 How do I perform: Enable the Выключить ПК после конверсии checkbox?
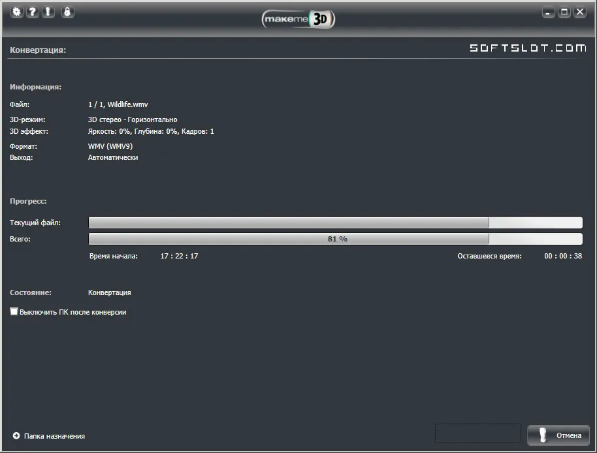[14, 311]
